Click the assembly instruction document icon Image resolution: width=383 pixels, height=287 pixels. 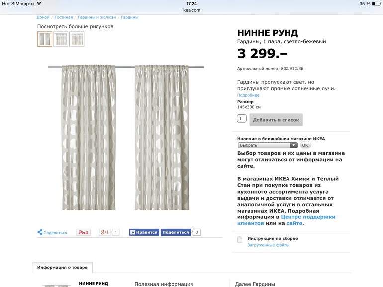240,240
